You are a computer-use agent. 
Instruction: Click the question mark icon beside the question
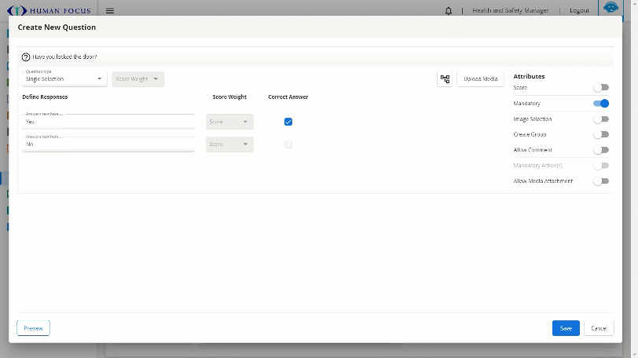click(x=26, y=57)
